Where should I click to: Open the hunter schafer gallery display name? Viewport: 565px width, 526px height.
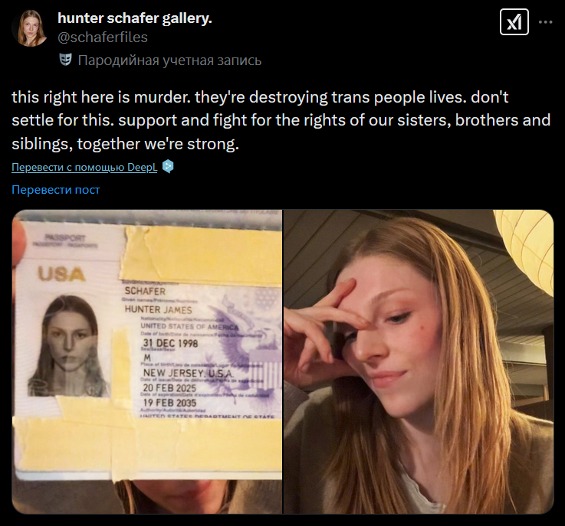click(x=135, y=18)
